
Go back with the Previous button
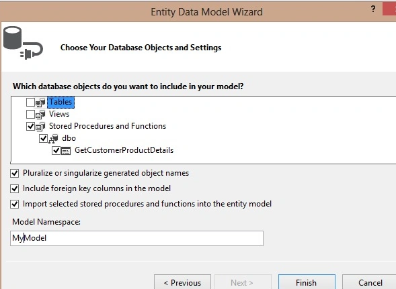pyautogui.click(x=182, y=282)
